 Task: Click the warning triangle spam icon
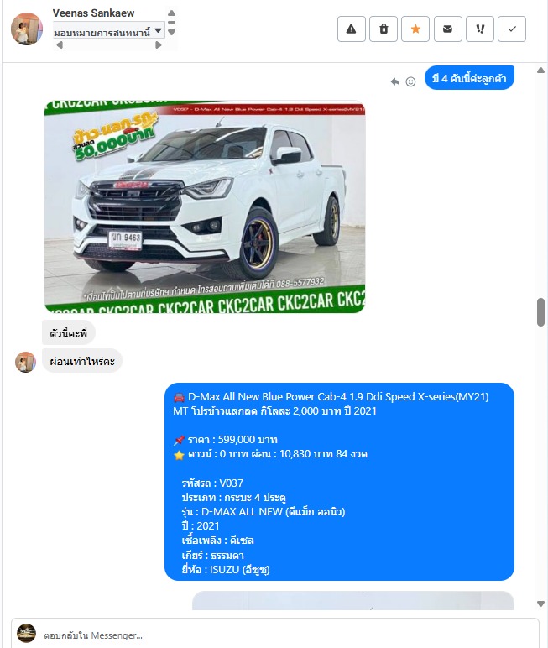point(352,29)
